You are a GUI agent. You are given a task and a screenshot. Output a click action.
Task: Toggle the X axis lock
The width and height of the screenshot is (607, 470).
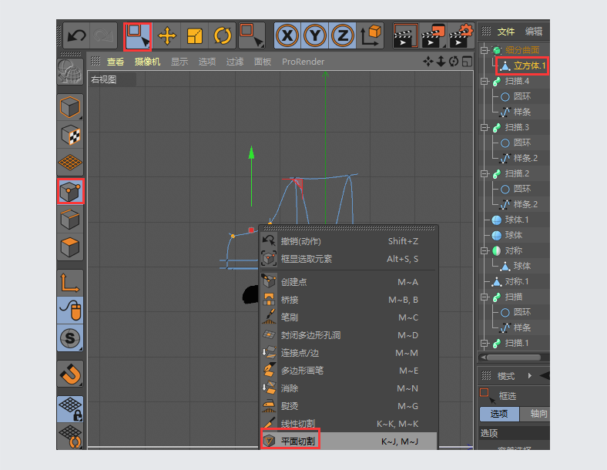pos(287,36)
